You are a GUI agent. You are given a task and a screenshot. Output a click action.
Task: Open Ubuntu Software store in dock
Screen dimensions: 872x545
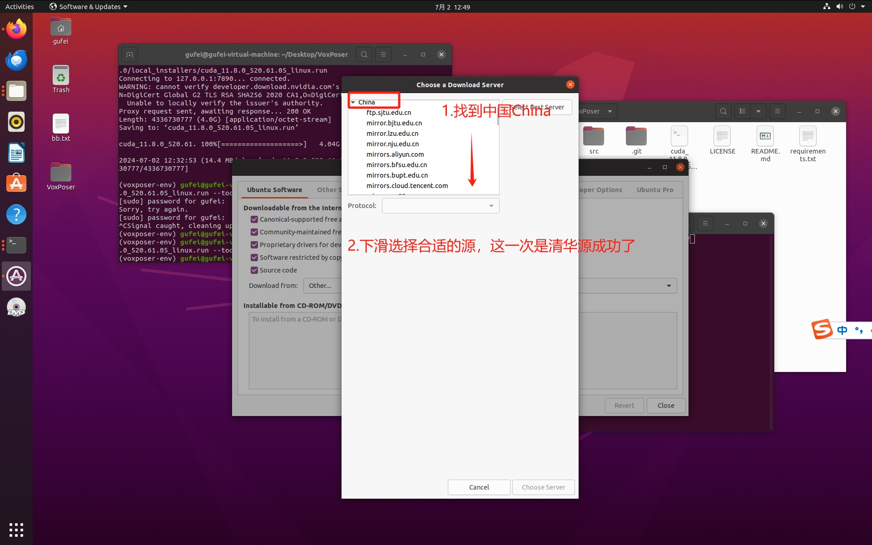(16, 184)
